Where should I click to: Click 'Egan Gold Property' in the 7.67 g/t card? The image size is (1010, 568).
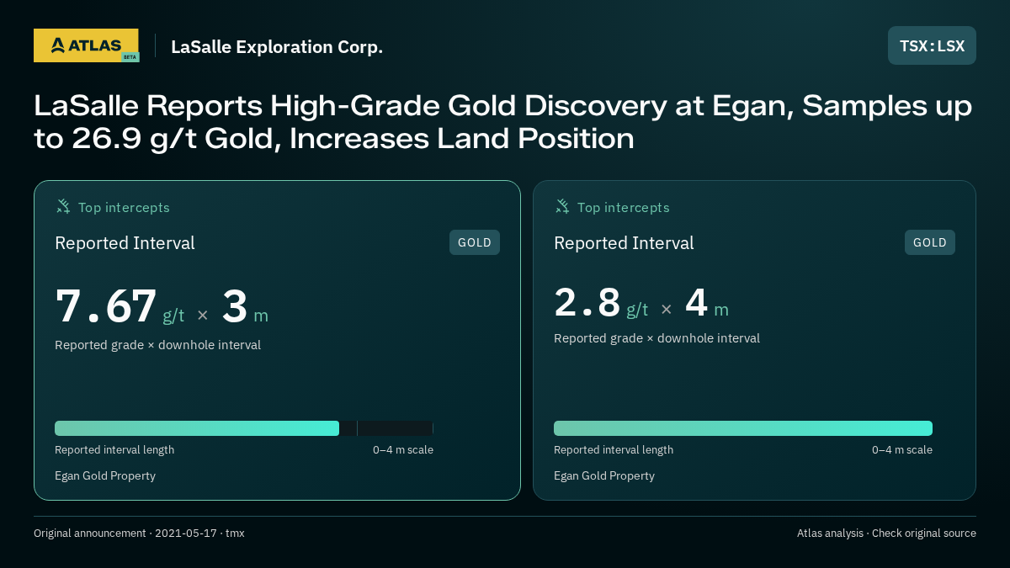(105, 475)
